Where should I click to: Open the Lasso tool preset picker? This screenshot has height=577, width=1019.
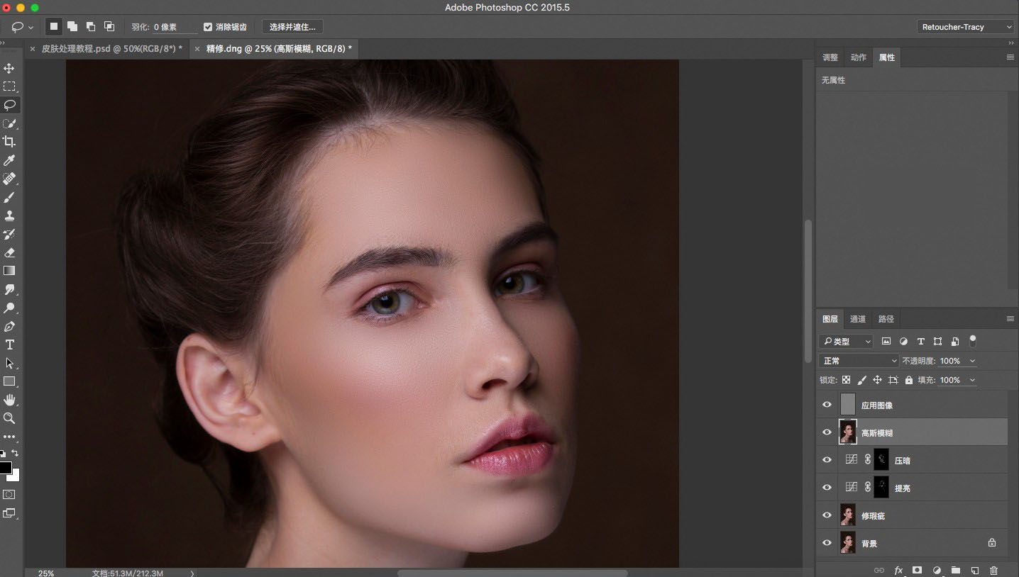31,28
